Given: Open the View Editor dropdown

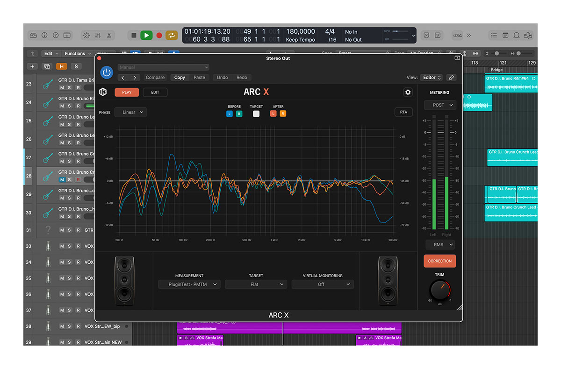Looking at the screenshot, I should (432, 77).
